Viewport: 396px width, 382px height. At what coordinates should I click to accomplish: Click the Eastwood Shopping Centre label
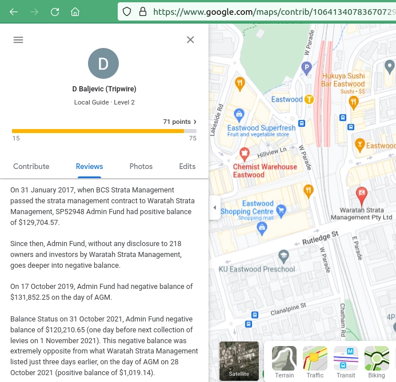(247, 207)
